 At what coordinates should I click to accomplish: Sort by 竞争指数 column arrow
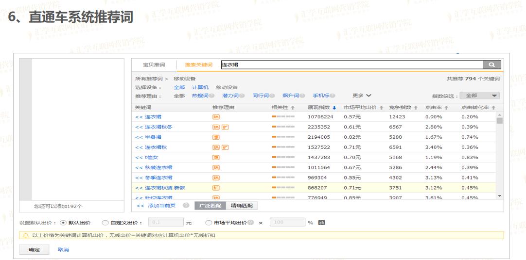416,108
